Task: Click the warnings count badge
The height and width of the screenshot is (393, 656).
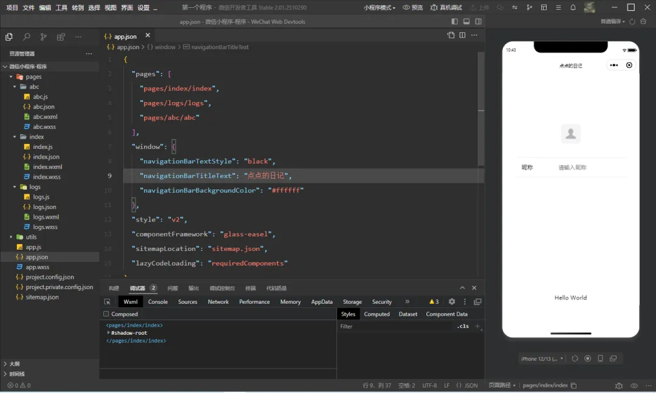Action: (434, 302)
